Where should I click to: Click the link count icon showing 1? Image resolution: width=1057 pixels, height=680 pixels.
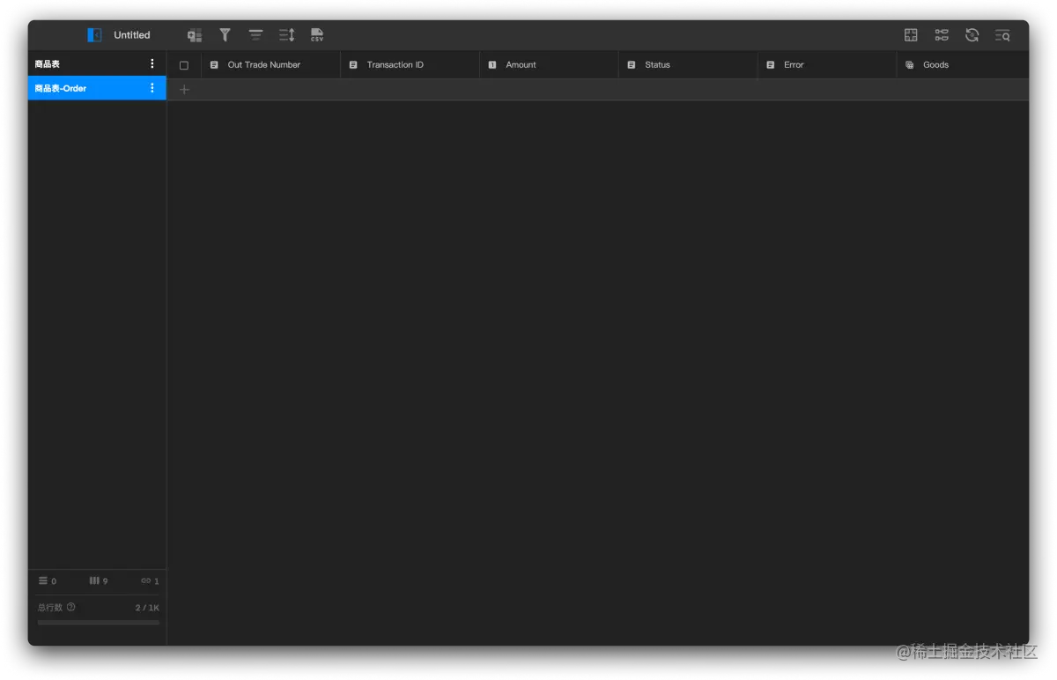(x=145, y=580)
